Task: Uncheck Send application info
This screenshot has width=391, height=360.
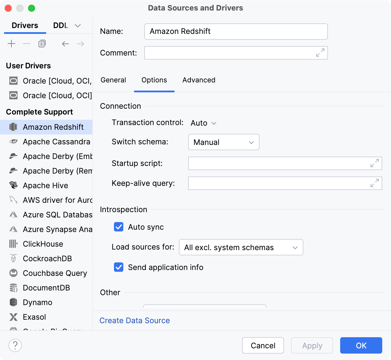Action: point(118,267)
